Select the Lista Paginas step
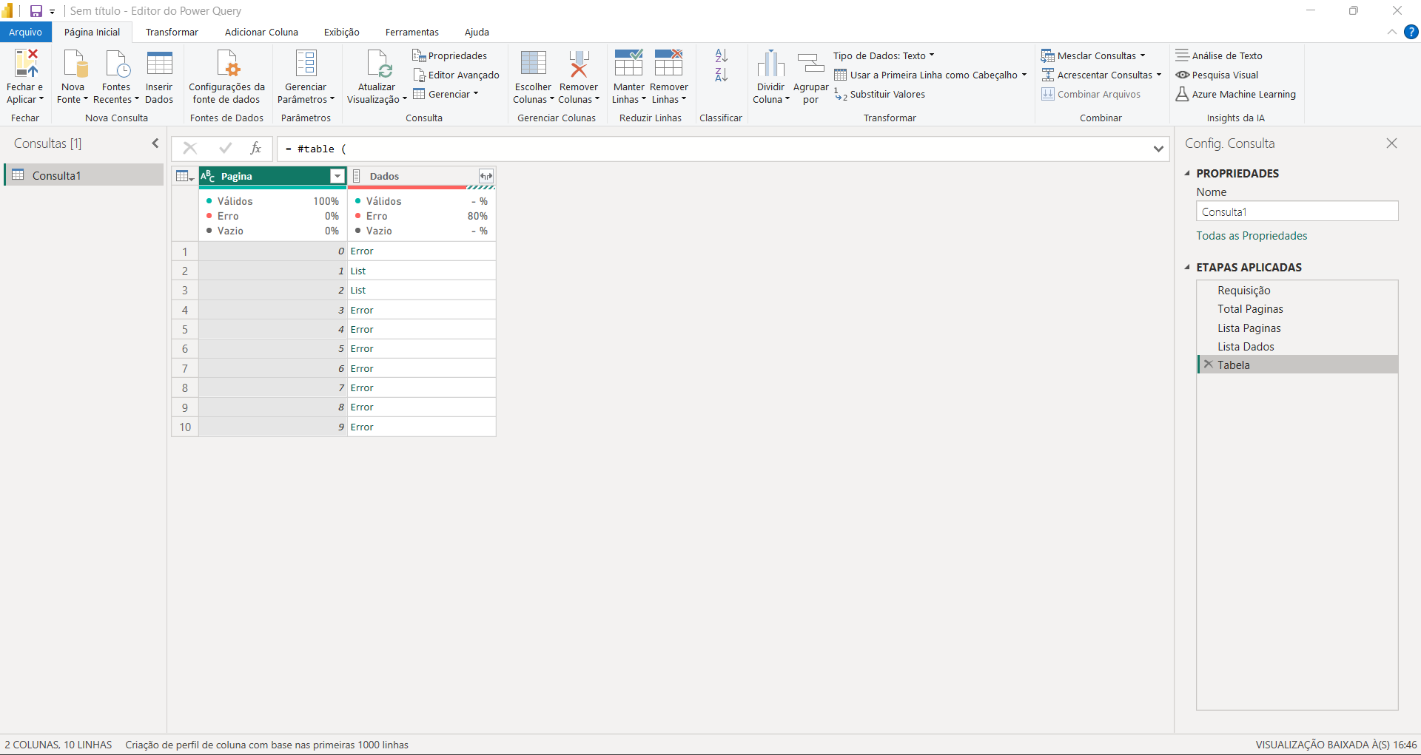Image resolution: width=1421 pixels, height=755 pixels. [1297, 328]
